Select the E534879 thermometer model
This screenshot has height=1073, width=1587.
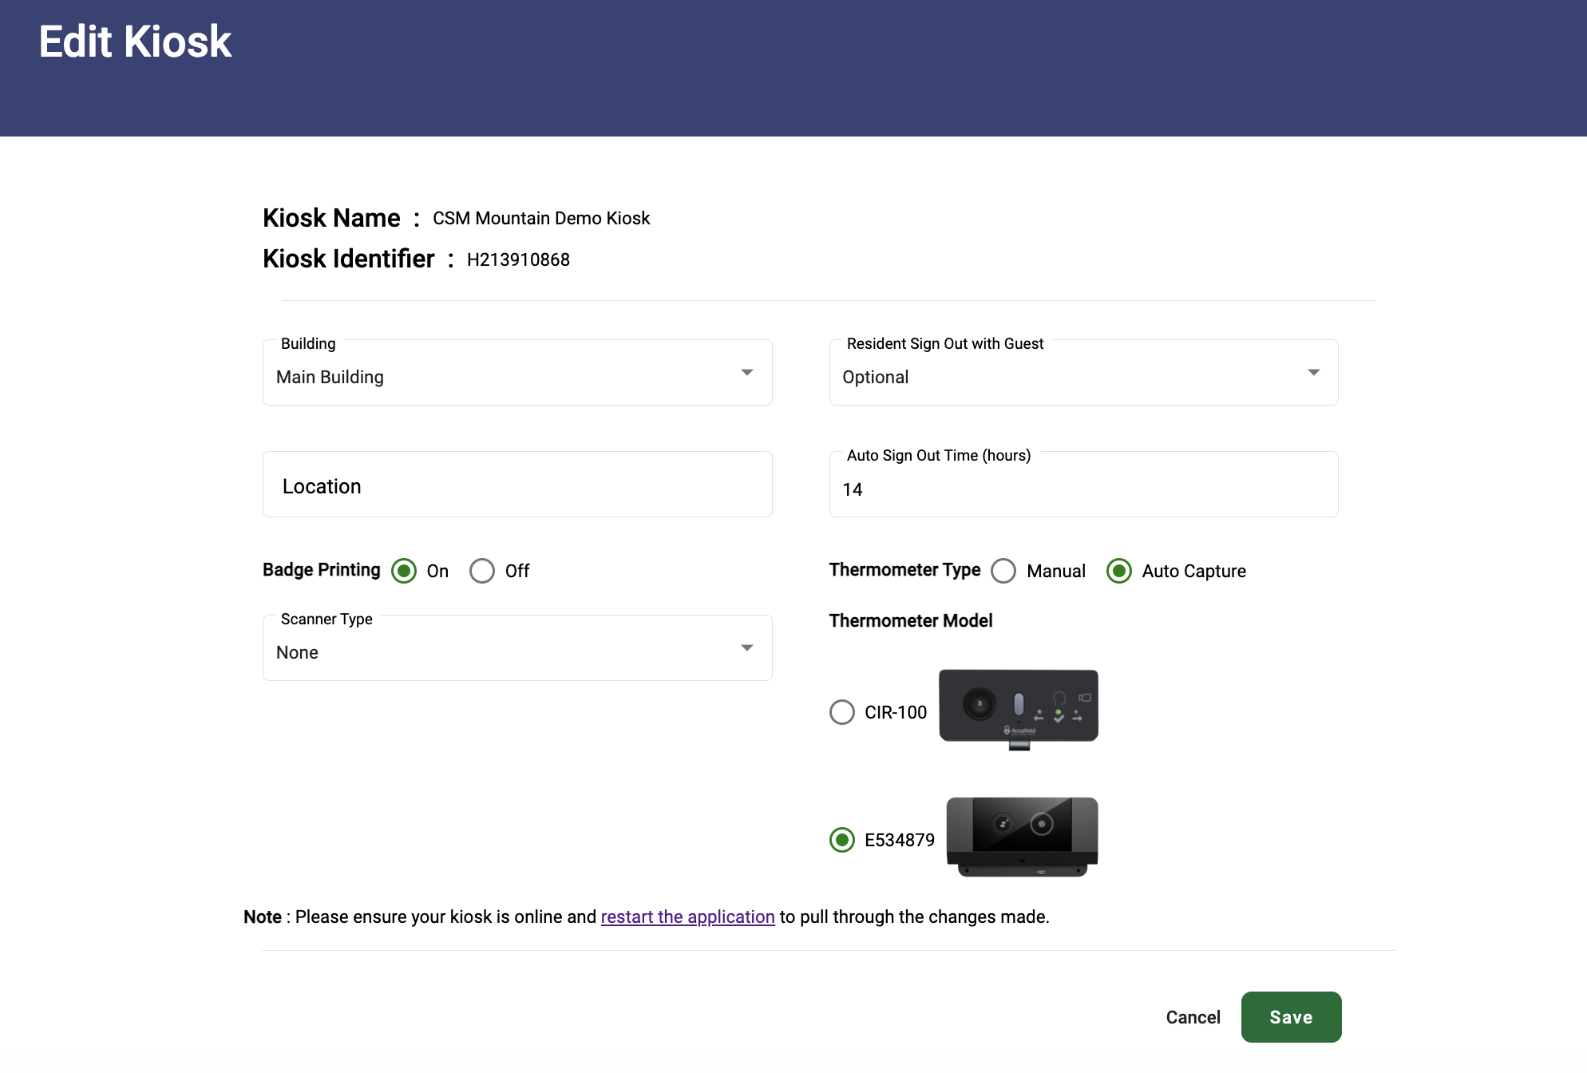click(841, 840)
